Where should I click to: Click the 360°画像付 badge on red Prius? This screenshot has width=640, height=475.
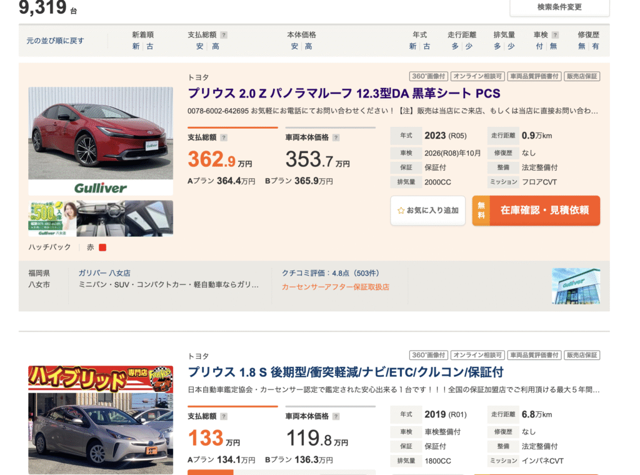[x=429, y=76]
